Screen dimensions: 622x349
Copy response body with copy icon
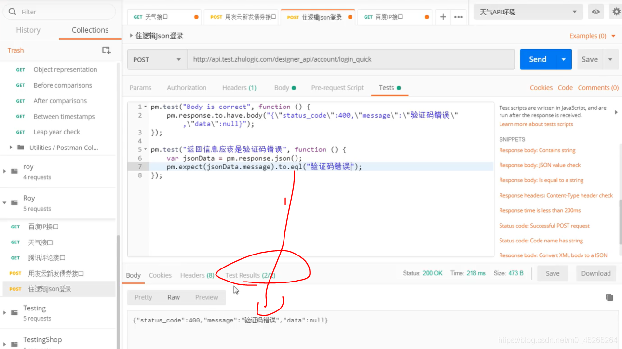pyautogui.click(x=609, y=297)
